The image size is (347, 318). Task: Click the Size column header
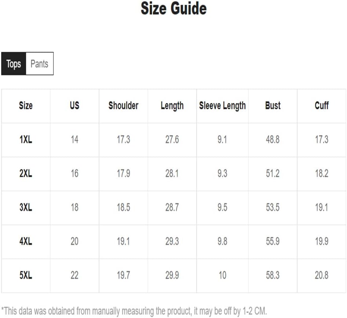[x=26, y=106]
